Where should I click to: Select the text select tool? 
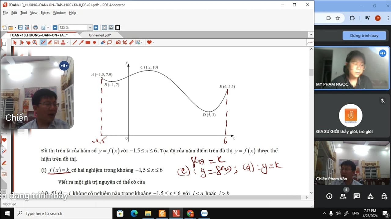click(22, 42)
